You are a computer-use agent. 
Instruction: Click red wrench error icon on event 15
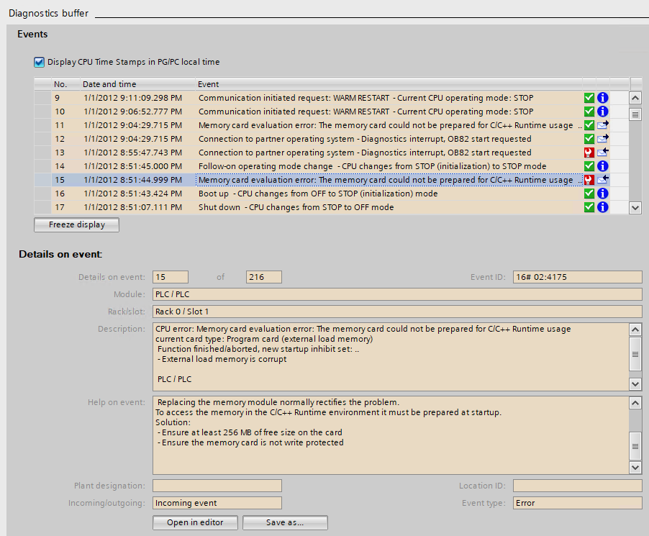coord(589,180)
